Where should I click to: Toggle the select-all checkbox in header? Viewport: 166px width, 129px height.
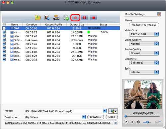click(4, 24)
